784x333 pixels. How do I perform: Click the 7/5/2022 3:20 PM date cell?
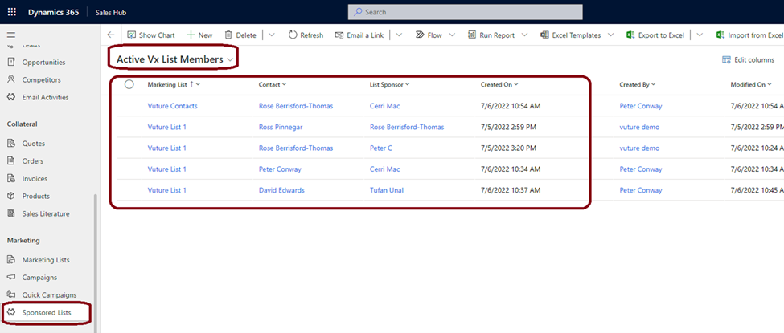tap(508, 148)
